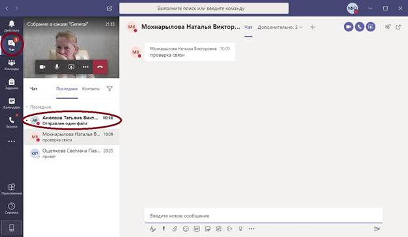
Task: Click the Stream video icon in compose toolbar
Action: [x=229, y=228]
